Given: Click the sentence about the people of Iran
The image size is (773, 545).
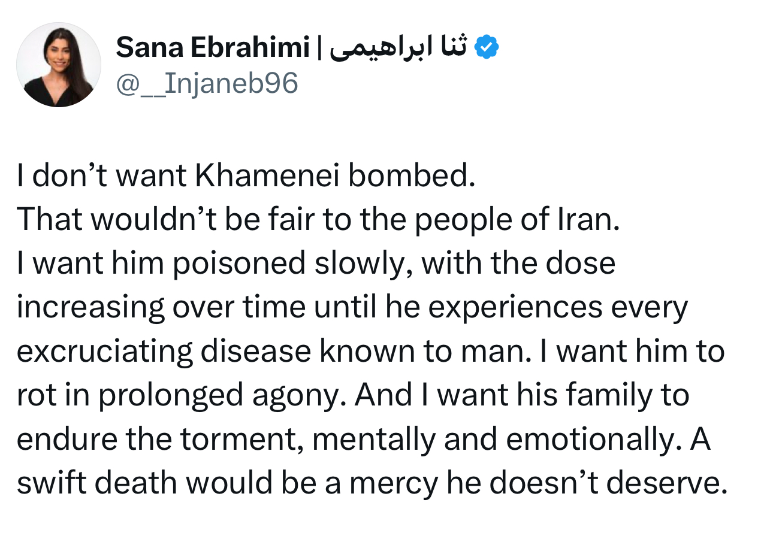Looking at the screenshot, I should tap(318, 220).
